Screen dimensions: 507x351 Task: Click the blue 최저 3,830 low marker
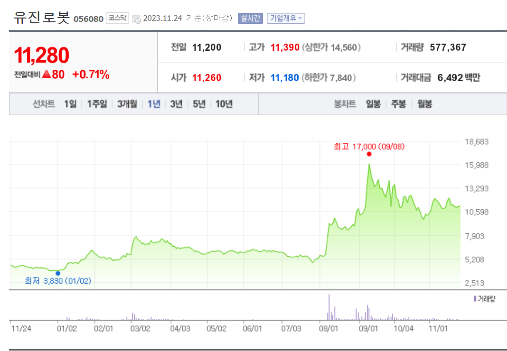point(58,273)
